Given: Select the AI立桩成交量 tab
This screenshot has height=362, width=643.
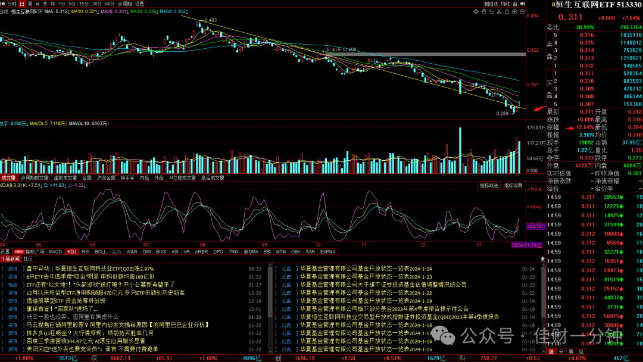Looking at the screenshot, I should [183, 178].
